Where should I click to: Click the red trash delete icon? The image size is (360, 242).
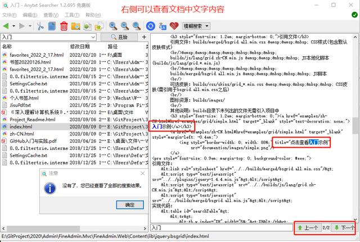(x=64, y=26)
